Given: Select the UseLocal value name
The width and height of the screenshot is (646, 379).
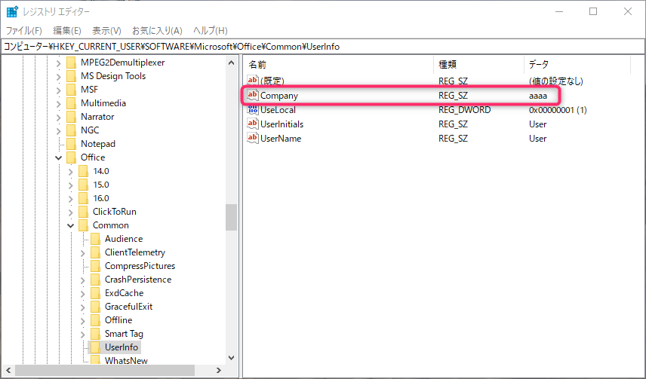Looking at the screenshot, I should pyautogui.click(x=278, y=110).
